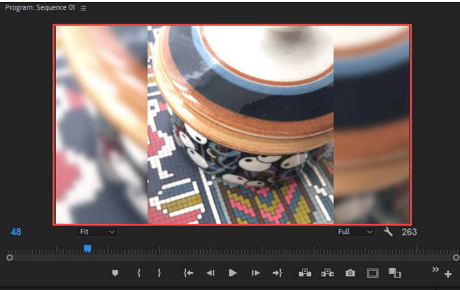
Task: Click the Lift button
Action: point(305,273)
